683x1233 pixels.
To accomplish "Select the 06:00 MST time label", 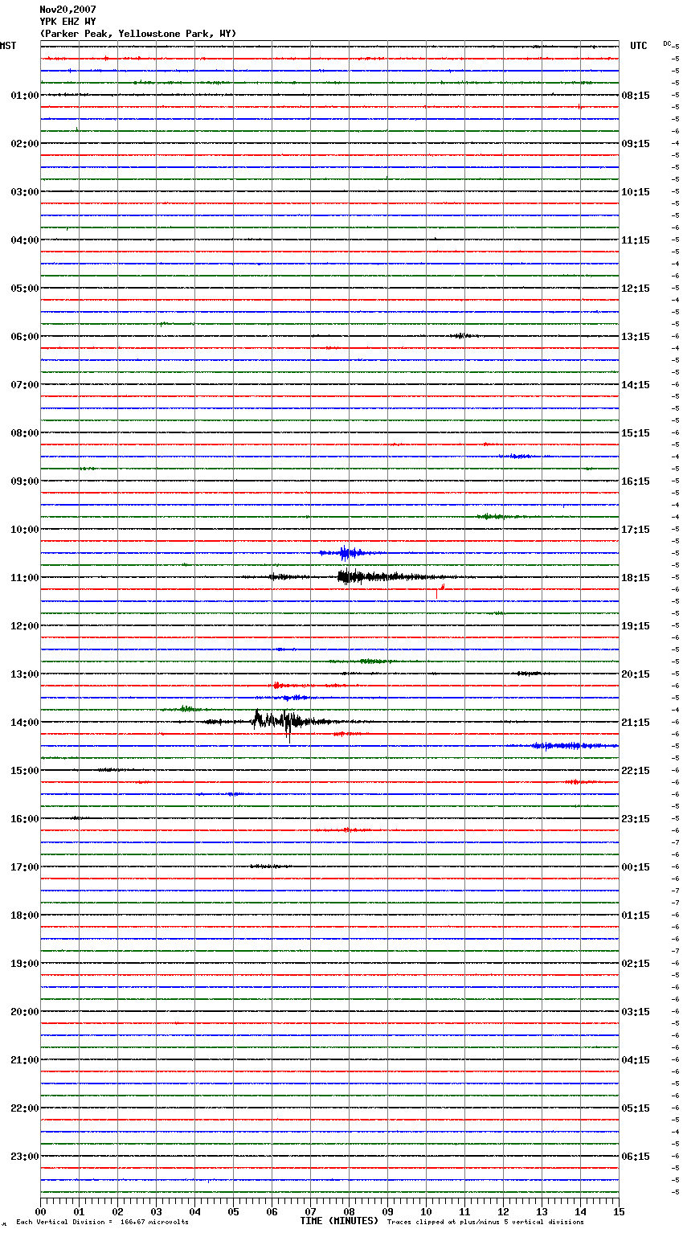I will click(x=24, y=337).
